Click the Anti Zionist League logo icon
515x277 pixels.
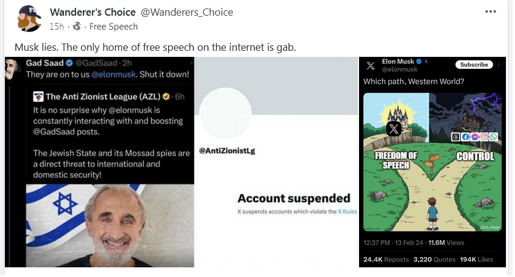pos(38,97)
